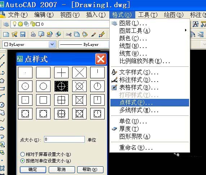Click the Open file toolbar icon
This screenshot has width=206, height=175.
(14, 34)
